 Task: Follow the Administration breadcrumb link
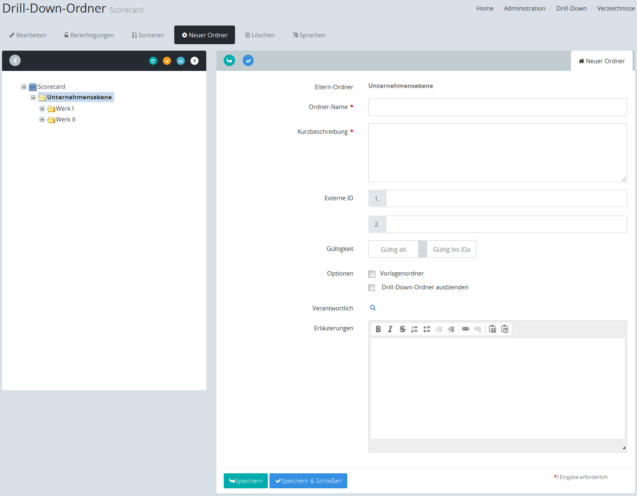click(x=524, y=9)
